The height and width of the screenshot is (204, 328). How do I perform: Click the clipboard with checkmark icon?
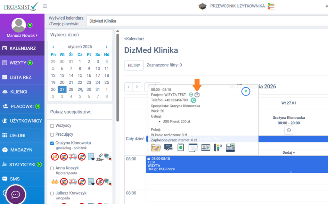[x=181, y=148]
